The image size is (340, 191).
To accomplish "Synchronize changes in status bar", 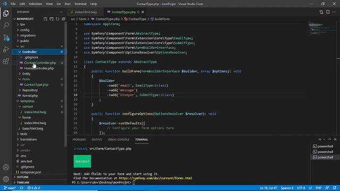I will 21,188.
